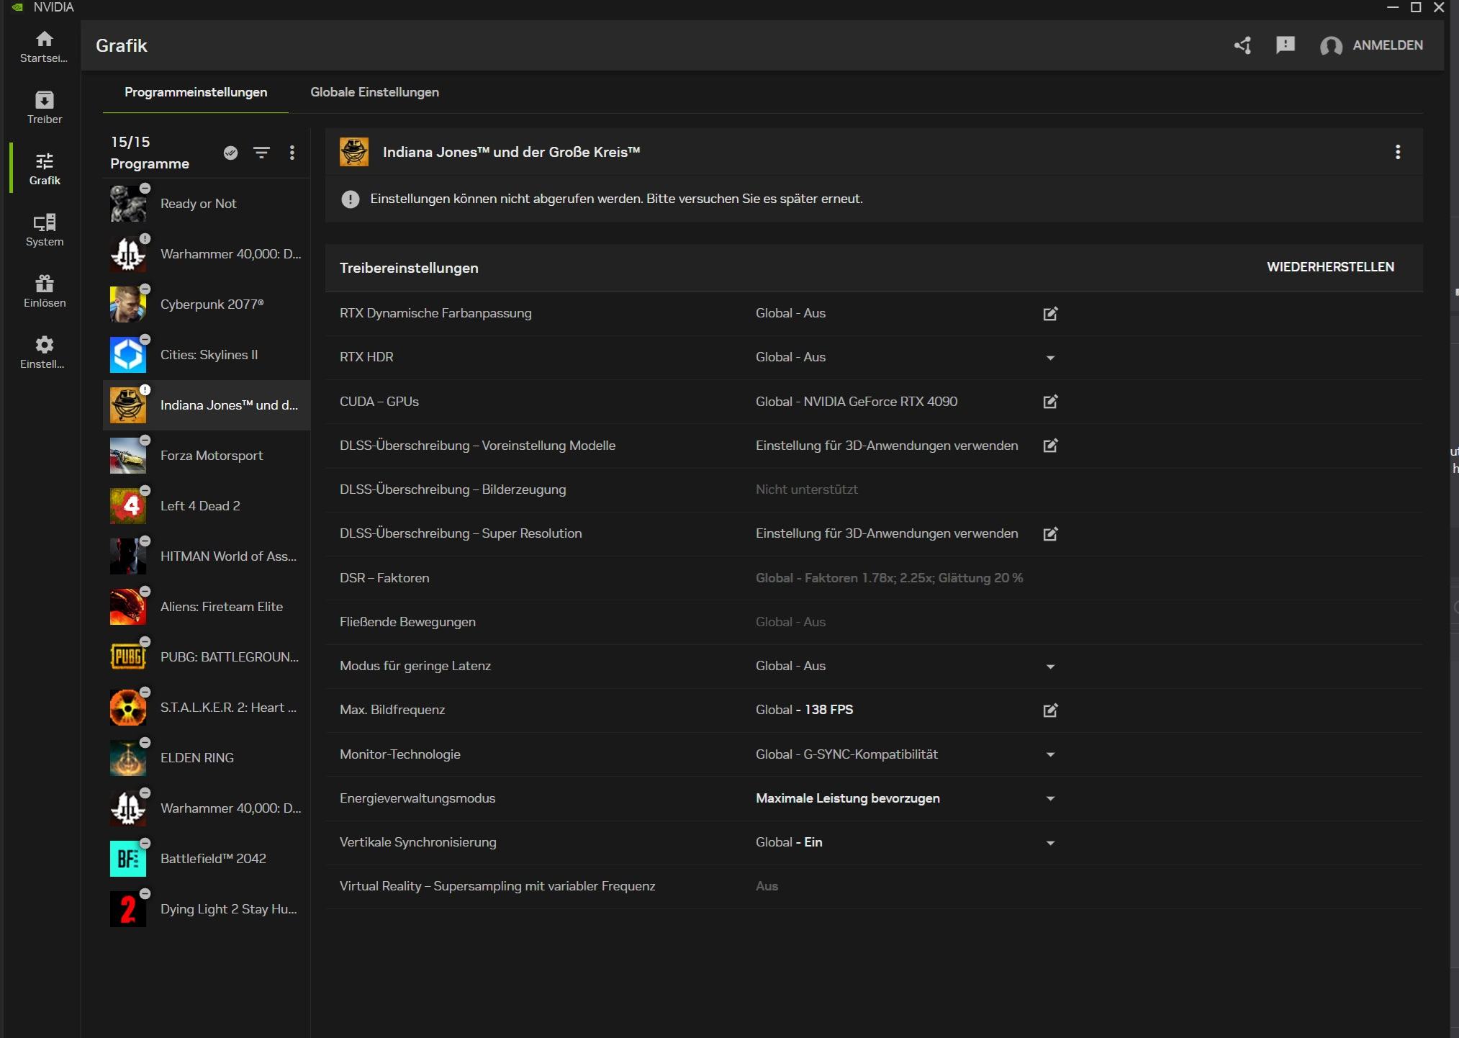
Task: Click Elden Ring game thumbnail
Action: pos(128,758)
